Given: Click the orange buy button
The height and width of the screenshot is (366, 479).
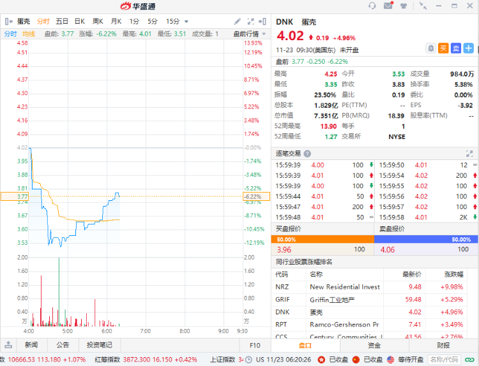Looking at the screenshot, I should click(443, 48).
